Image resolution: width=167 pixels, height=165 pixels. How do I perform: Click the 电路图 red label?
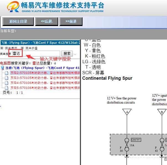(x=5, y=63)
